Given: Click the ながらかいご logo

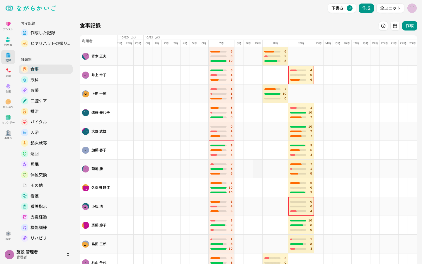Looking at the screenshot, I should click(30, 8).
